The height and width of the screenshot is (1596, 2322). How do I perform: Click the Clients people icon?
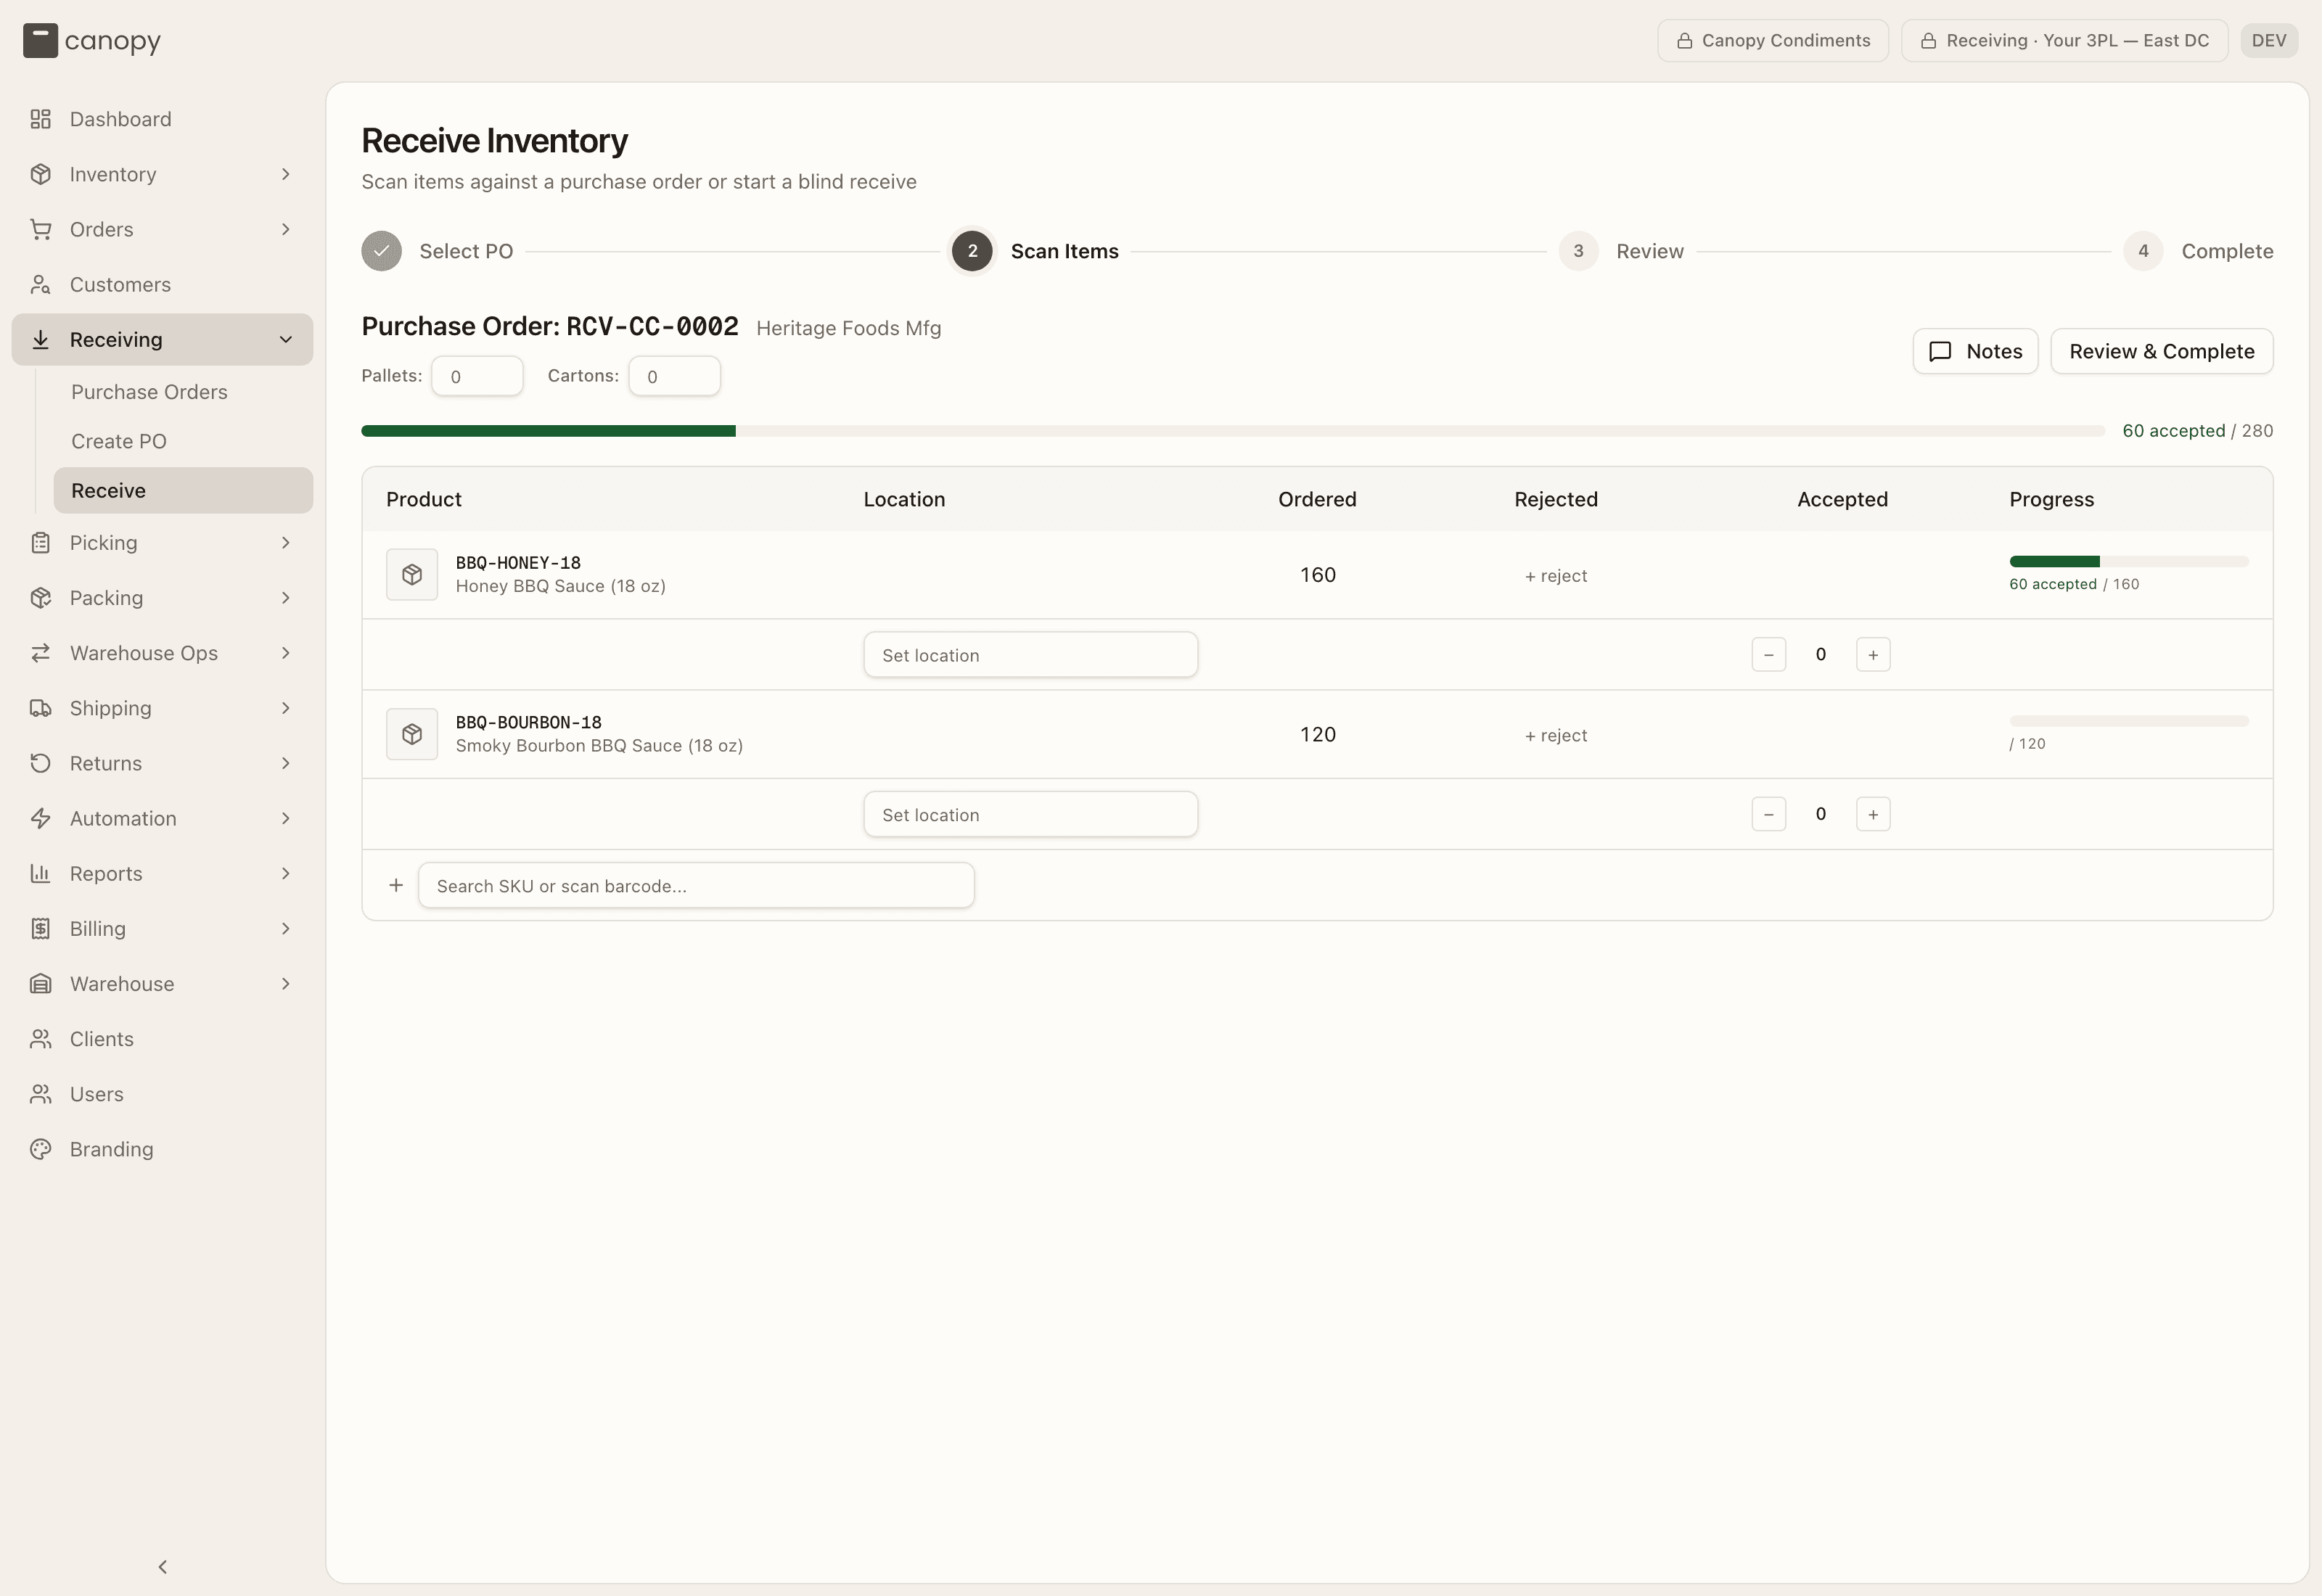tap(40, 1039)
